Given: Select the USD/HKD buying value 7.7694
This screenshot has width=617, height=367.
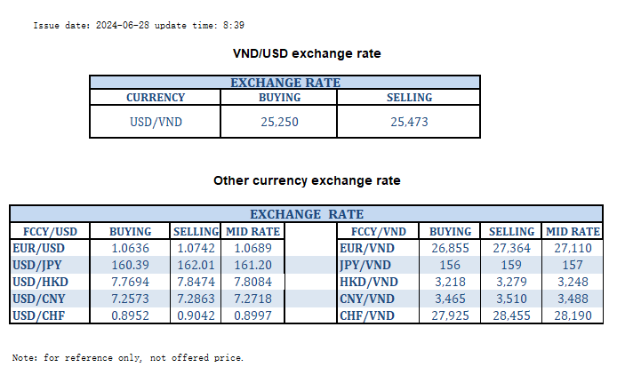Looking at the screenshot, I should coord(130,281).
